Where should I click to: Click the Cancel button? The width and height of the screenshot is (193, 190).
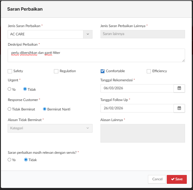pos(157,179)
